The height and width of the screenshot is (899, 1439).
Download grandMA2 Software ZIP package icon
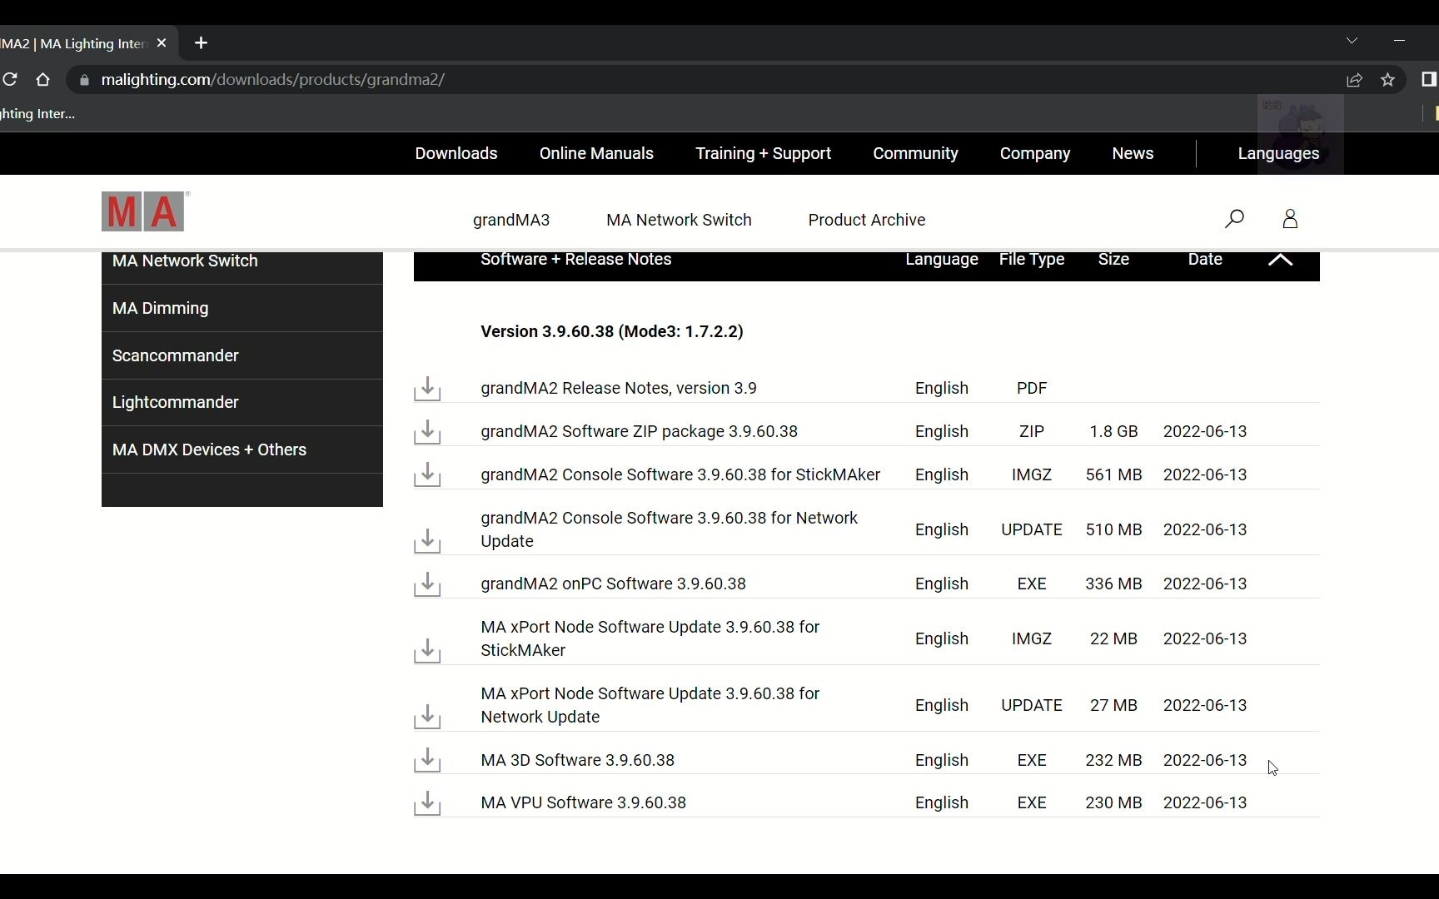click(x=427, y=431)
